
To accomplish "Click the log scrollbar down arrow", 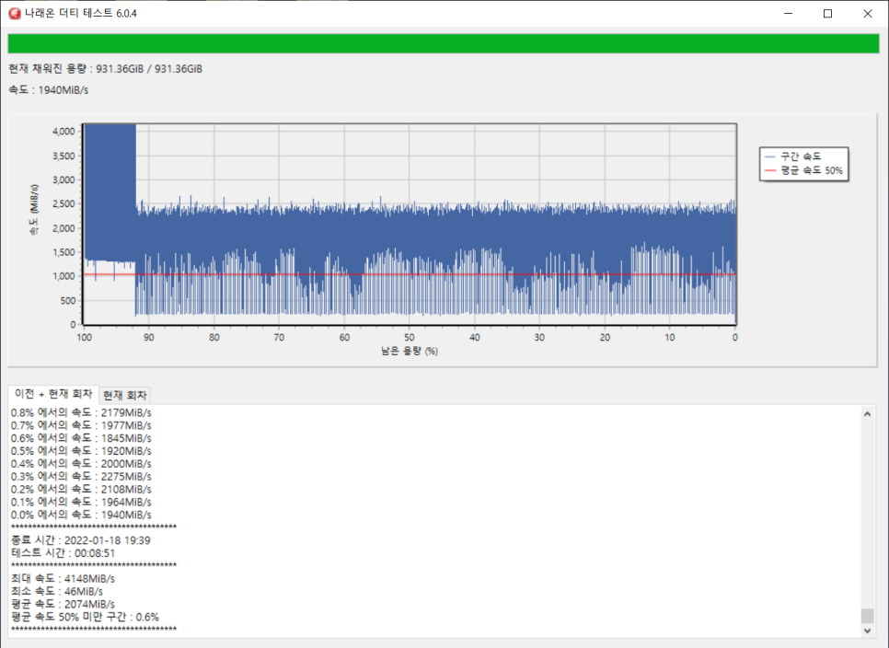I will pos(868,631).
